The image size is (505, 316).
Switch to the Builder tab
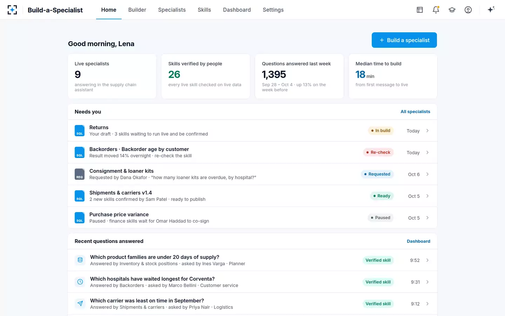(137, 10)
